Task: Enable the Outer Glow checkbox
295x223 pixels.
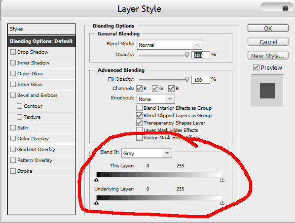Action: point(13,73)
